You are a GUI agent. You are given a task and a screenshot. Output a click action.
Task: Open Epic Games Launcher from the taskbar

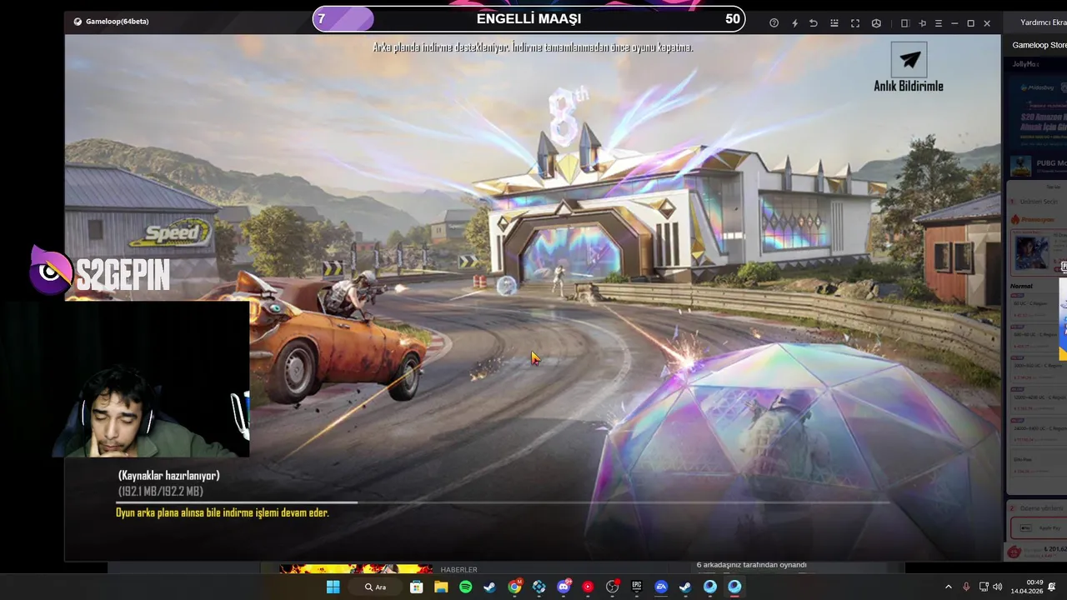pos(637,587)
